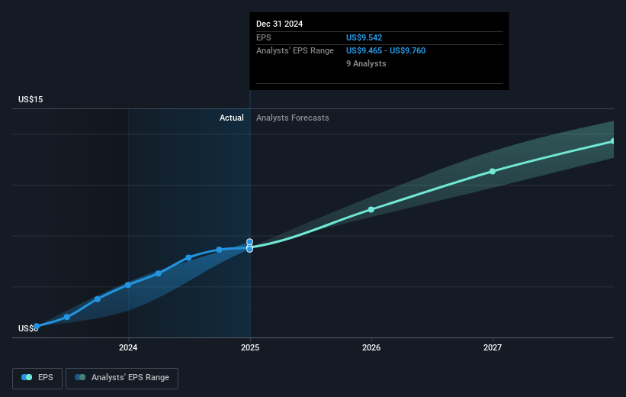Click the tooltip EPS value US$9.542
This screenshot has width=626, height=397.
(364, 37)
